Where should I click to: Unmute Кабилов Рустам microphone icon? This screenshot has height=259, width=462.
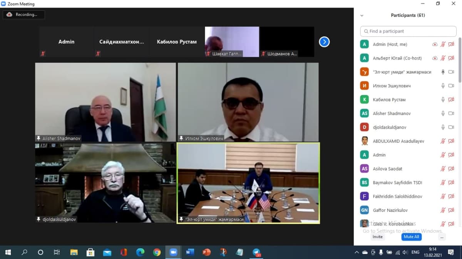[443, 100]
